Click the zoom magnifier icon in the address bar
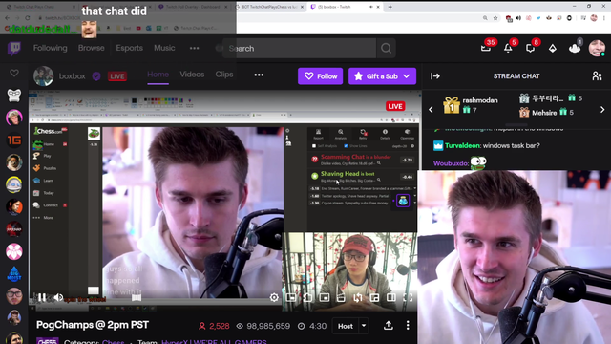The height and width of the screenshot is (344, 611). pos(485,18)
